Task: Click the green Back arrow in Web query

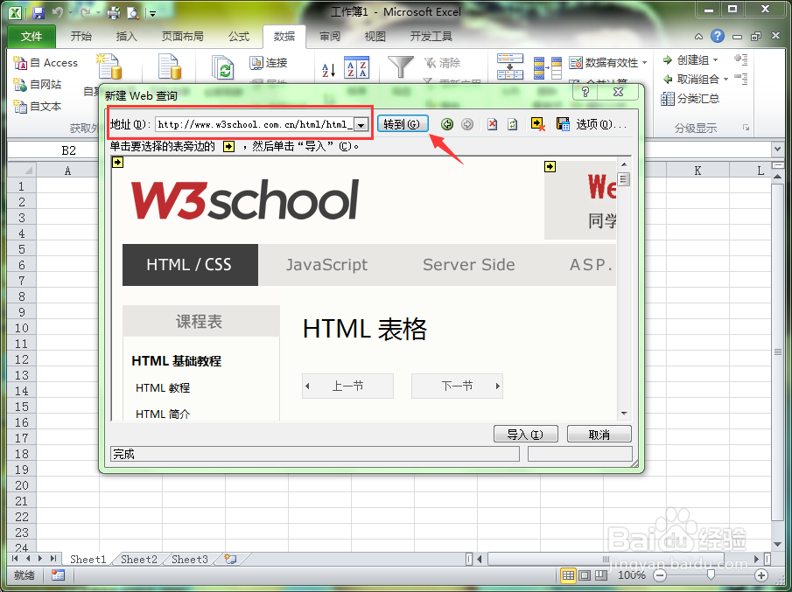Action: [x=447, y=124]
